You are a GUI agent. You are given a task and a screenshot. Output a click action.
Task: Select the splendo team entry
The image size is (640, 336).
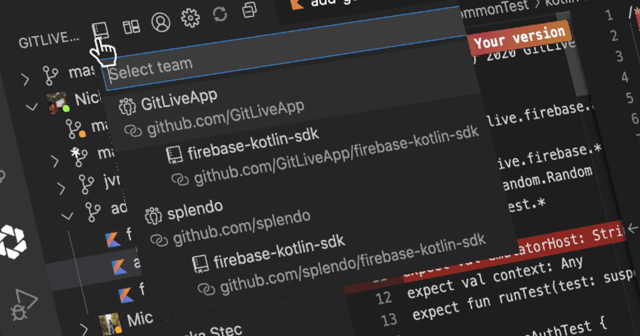pyautogui.click(x=195, y=210)
